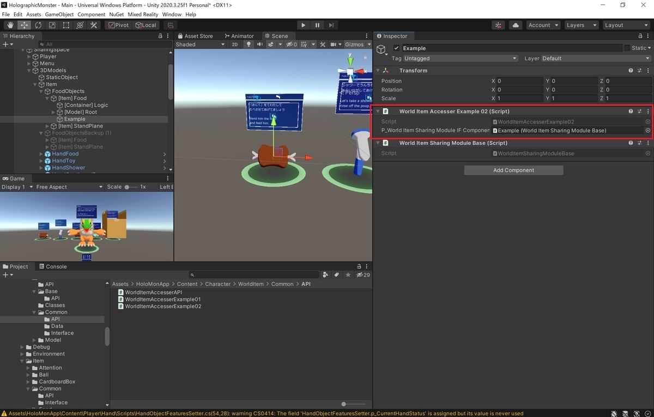This screenshot has width=654, height=417.
Task: Toggle scene lighting bulb icon
Action: (249, 45)
